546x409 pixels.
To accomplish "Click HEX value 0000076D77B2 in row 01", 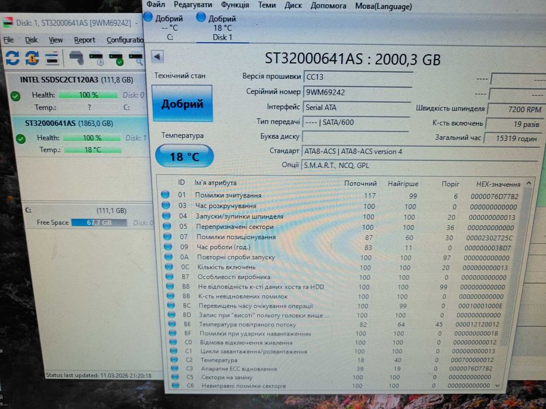I will pos(494,196).
